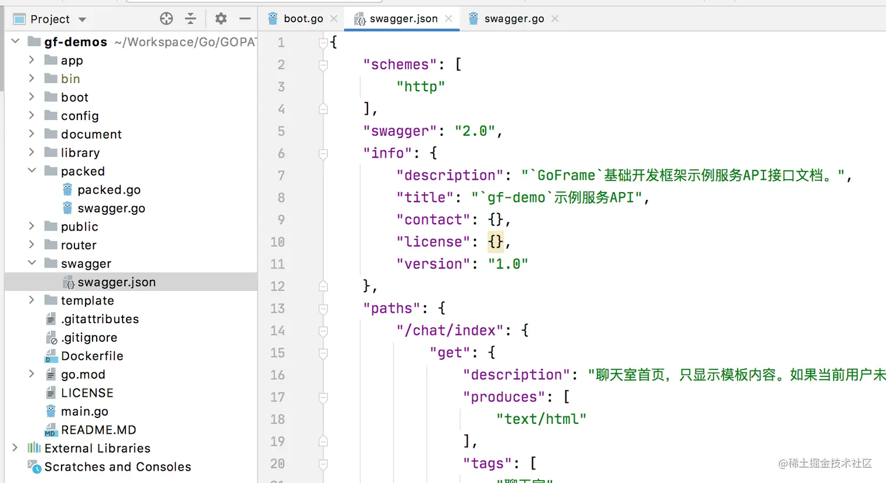Click the swagger.json file icon in tree

(69, 282)
